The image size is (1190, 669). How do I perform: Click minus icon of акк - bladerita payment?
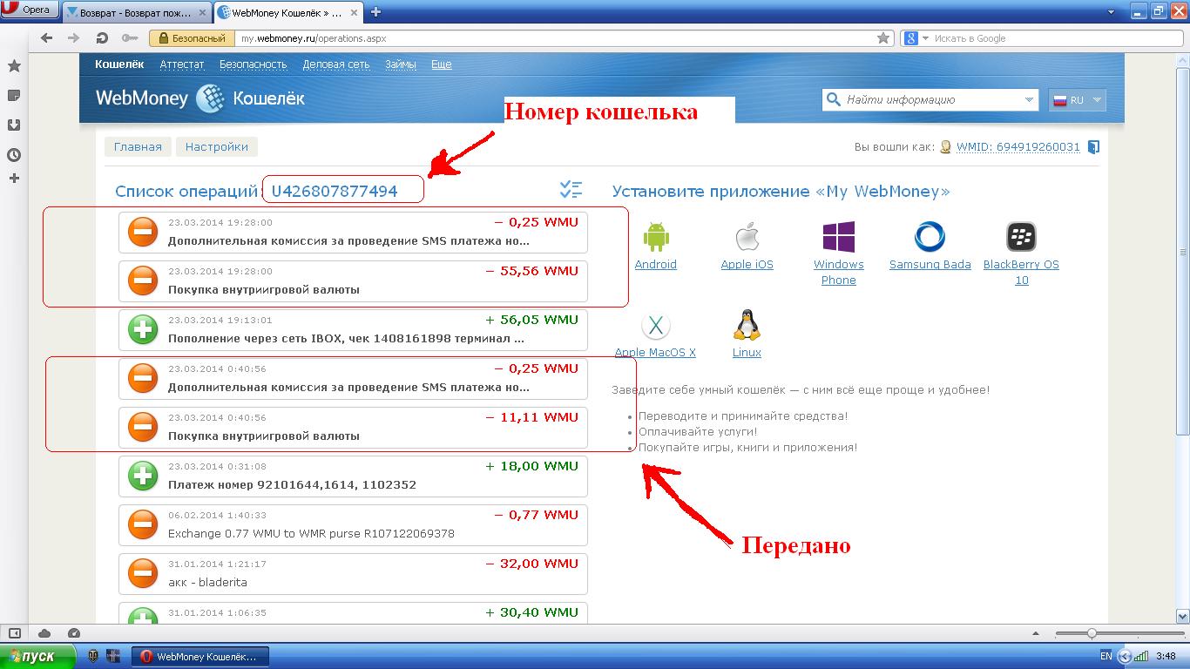pyautogui.click(x=143, y=573)
